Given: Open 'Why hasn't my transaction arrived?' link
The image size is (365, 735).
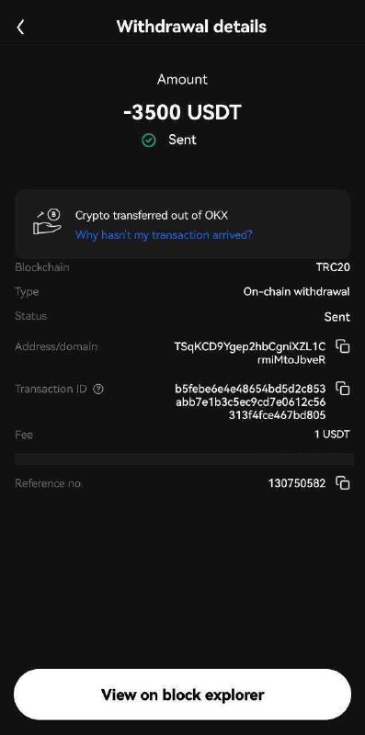Looking at the screenshot, I should pyautogui.click(x=164, y=234).
